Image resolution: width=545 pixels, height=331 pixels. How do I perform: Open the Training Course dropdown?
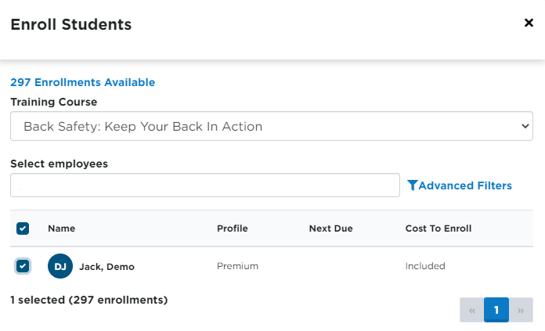pyautogui.click(x=272, y=126)
